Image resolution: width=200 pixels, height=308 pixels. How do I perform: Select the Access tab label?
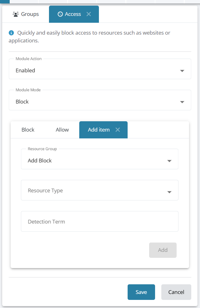click(73, 14)
